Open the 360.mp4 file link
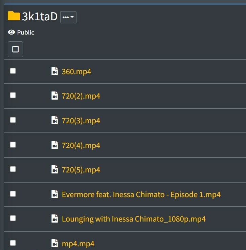 (x=76, y=71)
